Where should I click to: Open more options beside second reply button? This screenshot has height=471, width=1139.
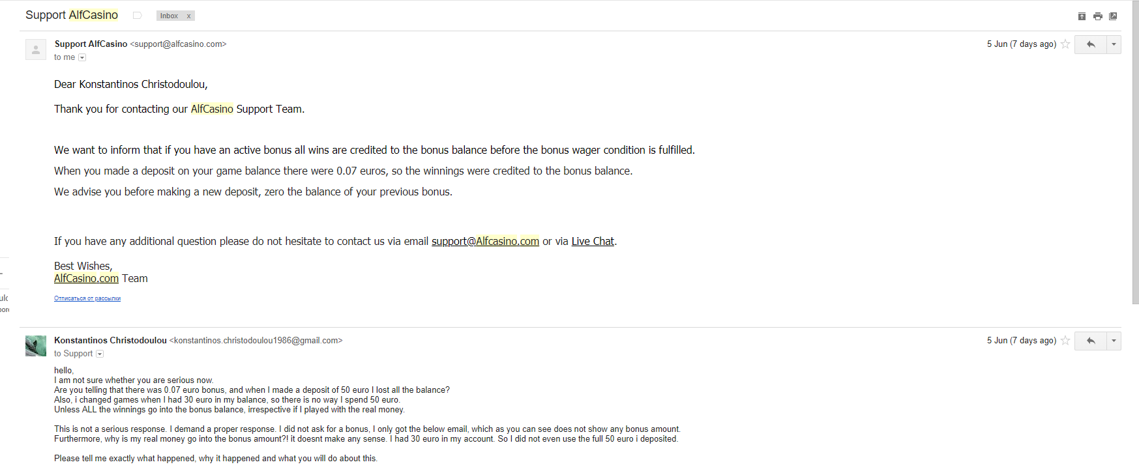[1114, 341]
